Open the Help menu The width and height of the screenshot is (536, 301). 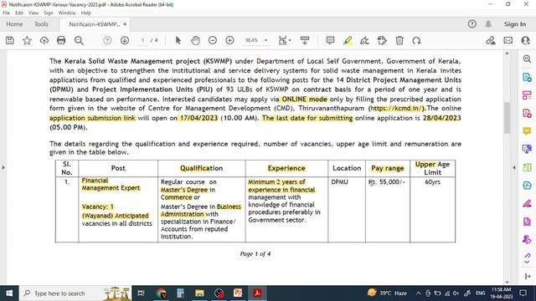coord(86,13)
